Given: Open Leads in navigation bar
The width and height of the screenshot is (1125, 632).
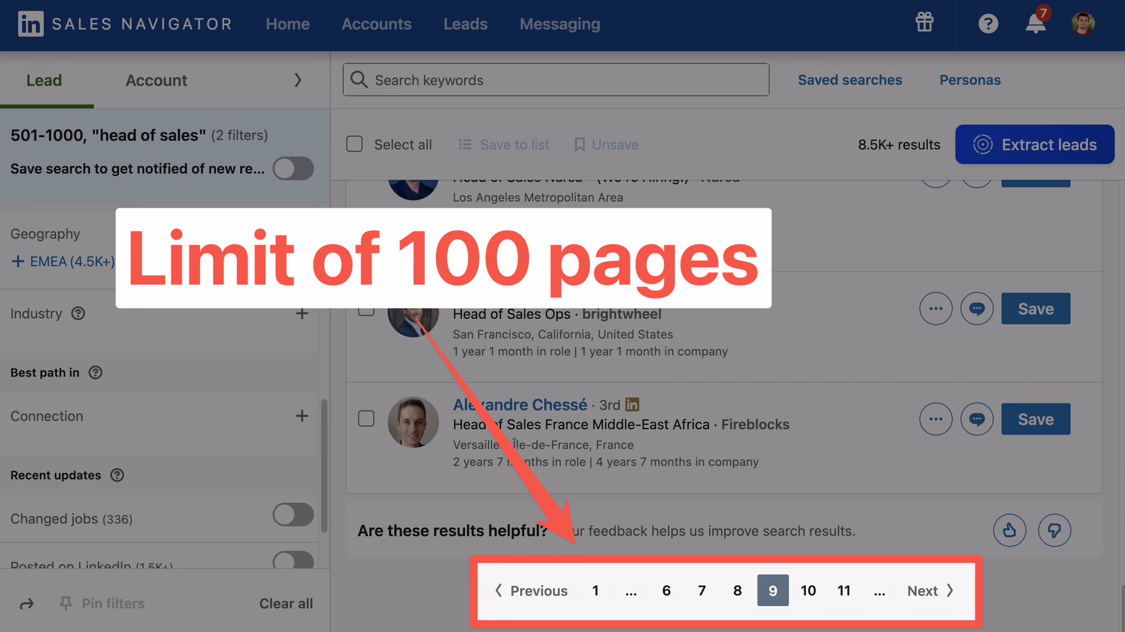Looking at the screenshot, I should click(x=466, y=24).
